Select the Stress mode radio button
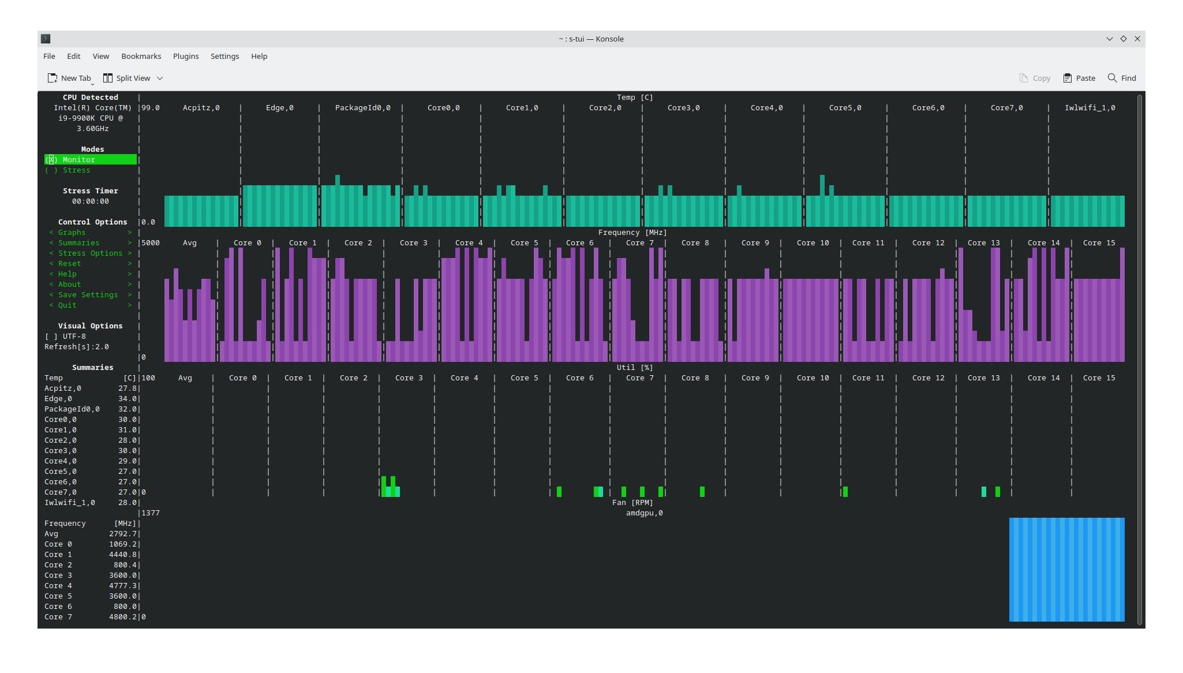Image resolution: width=1183 pixels, height=673 pixels. coord(51,170)
